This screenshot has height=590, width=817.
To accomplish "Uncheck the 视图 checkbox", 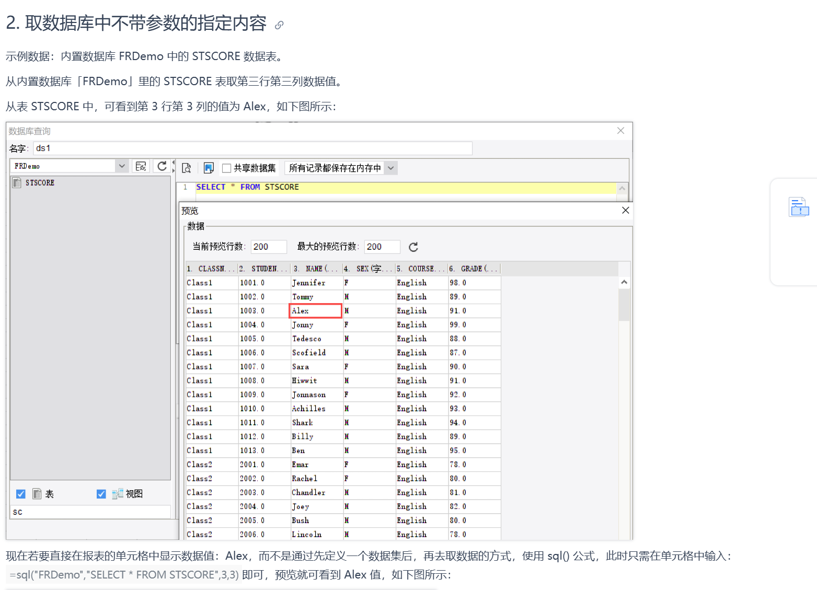I will [101, 494].
